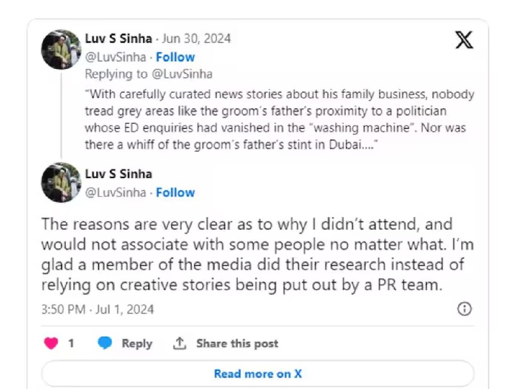
Task: Open the @LuvSinha handle in quoted tweet
Action: 115,56
